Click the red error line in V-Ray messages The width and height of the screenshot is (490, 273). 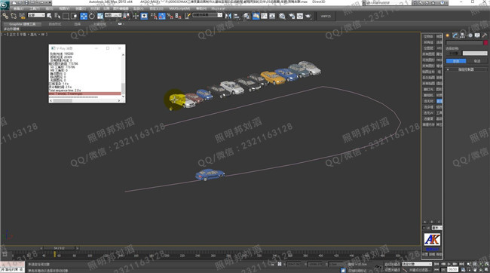point(84,94)
